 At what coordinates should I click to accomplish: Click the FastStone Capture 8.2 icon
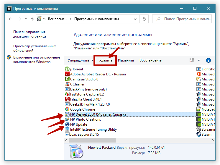point(67,94)
